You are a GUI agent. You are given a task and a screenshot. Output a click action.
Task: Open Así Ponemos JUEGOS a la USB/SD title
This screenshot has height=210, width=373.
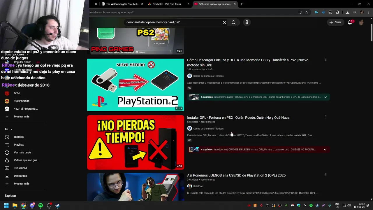coord(236,175)
